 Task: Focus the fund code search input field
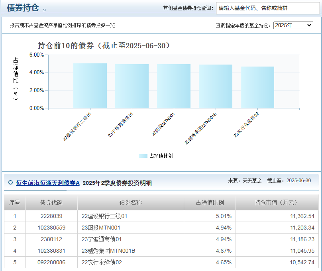(x=268, y=8)
